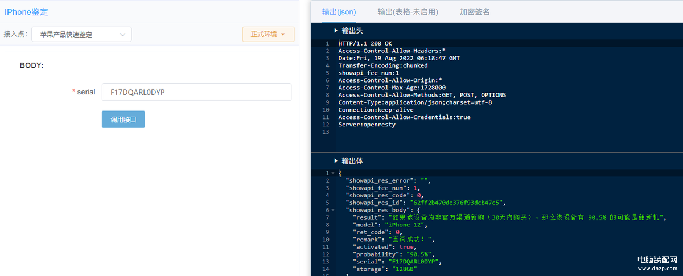Click the Server:openresty line
This screenshot has height=276, width=683.
[367, 125]
